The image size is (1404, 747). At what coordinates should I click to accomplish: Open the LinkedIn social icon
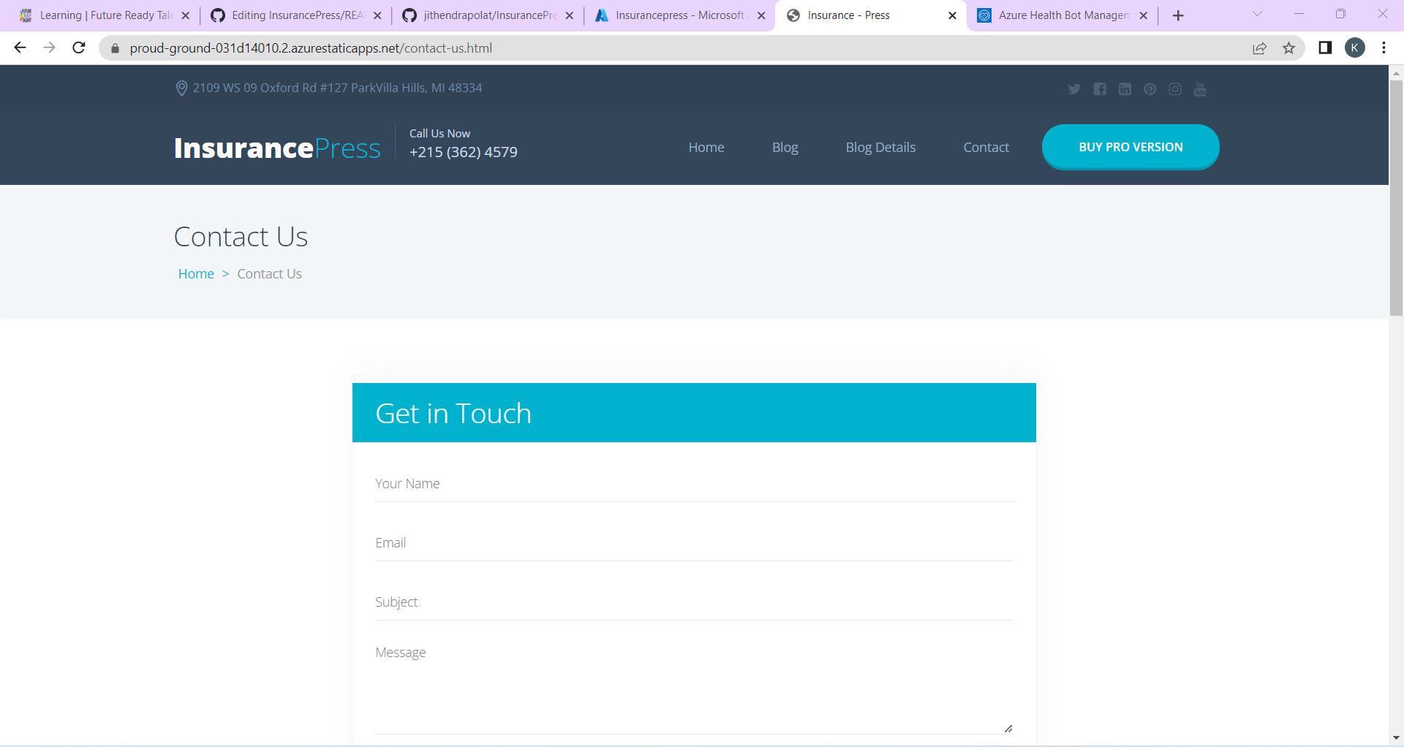pos(1125,89)
